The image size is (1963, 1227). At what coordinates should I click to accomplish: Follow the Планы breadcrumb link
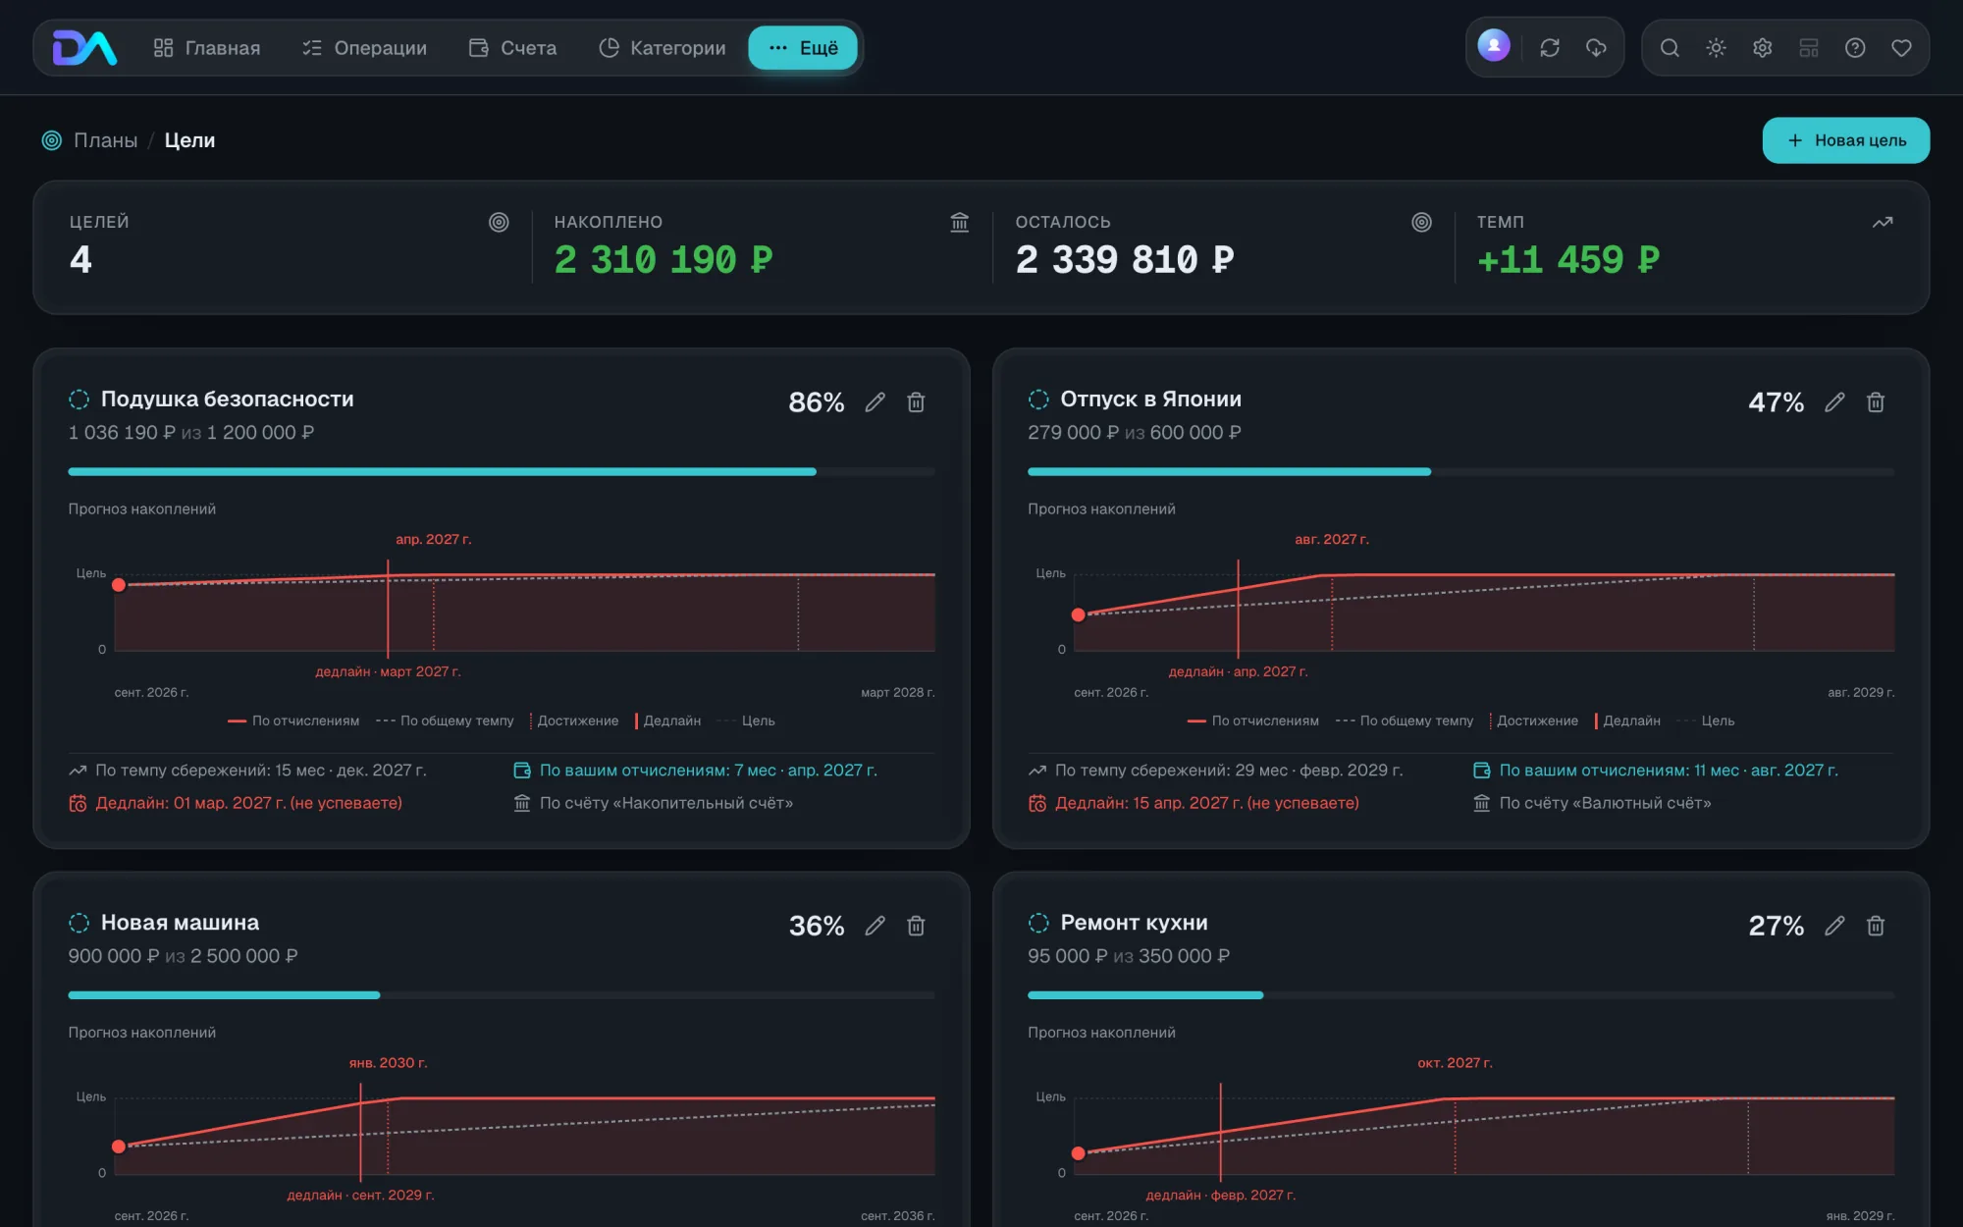(x=105, y=140)
